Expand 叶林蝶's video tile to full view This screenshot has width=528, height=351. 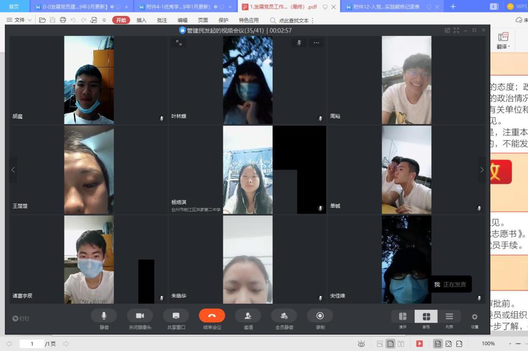pyautogui.click(x=179, y=43)
